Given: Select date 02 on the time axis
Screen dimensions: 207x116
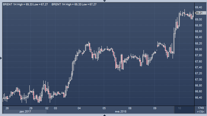Looking at the screenshot, I should click(x=47, y=108).
